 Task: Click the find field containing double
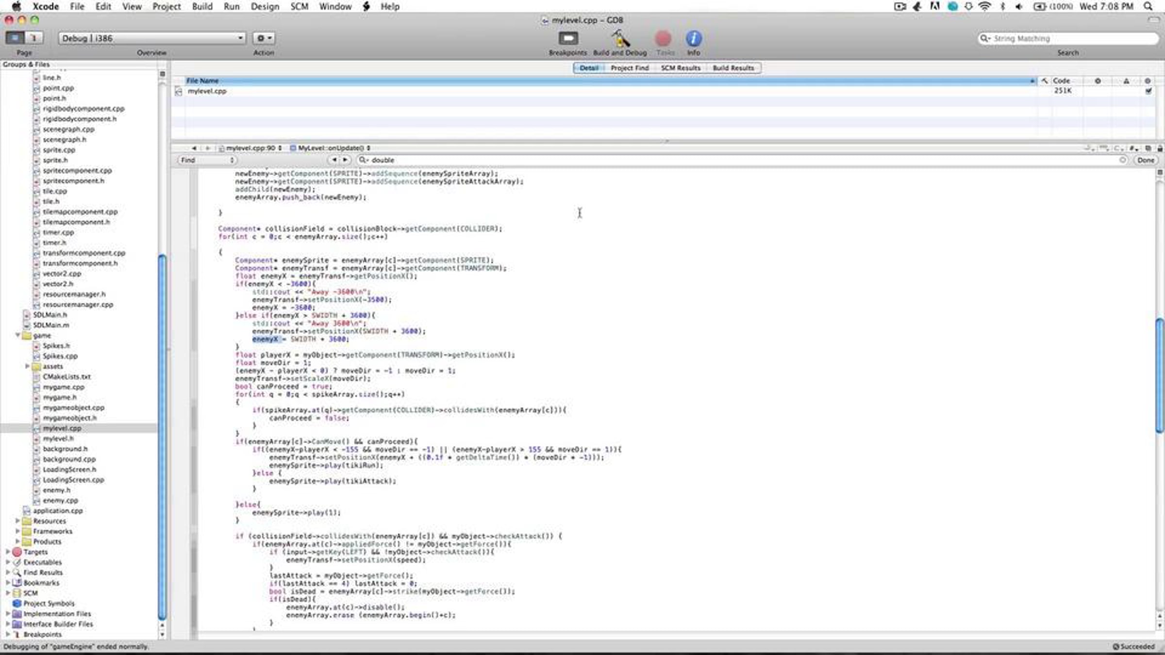coord(743,160)
